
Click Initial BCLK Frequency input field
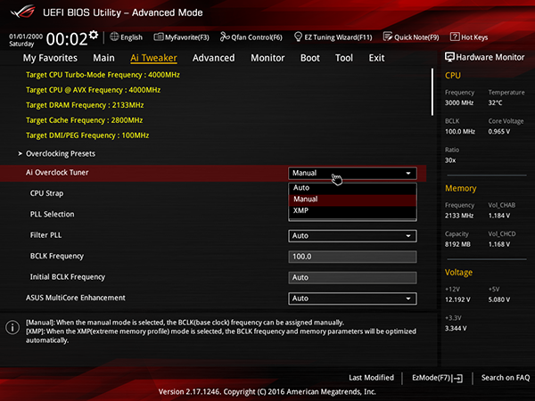[x=352, y=277]
